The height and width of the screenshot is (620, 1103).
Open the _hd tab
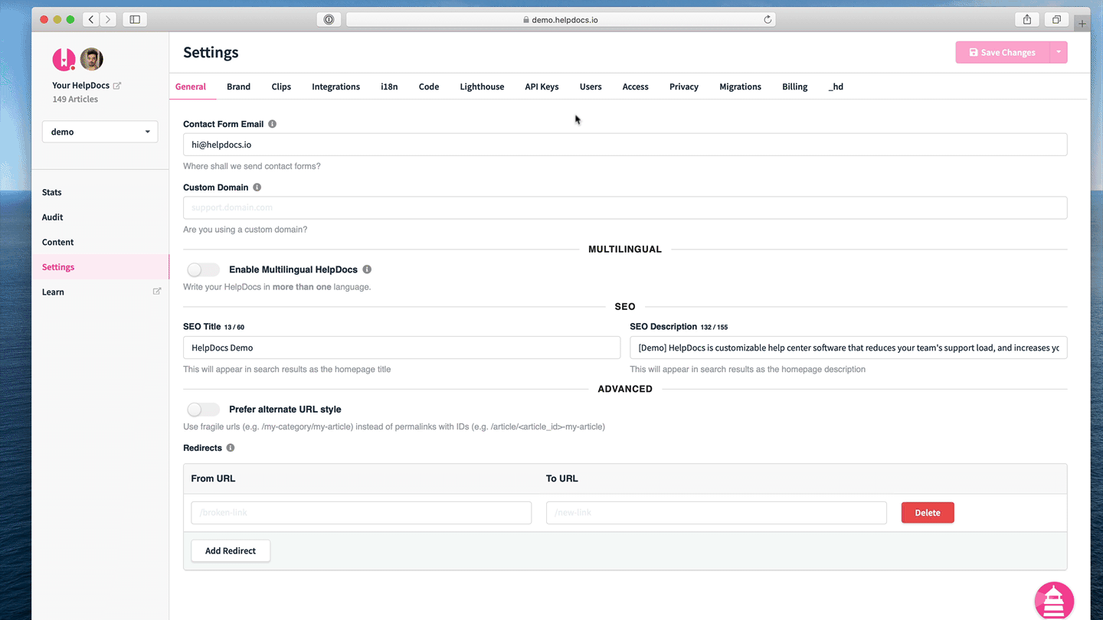click(x=836, y=86)
